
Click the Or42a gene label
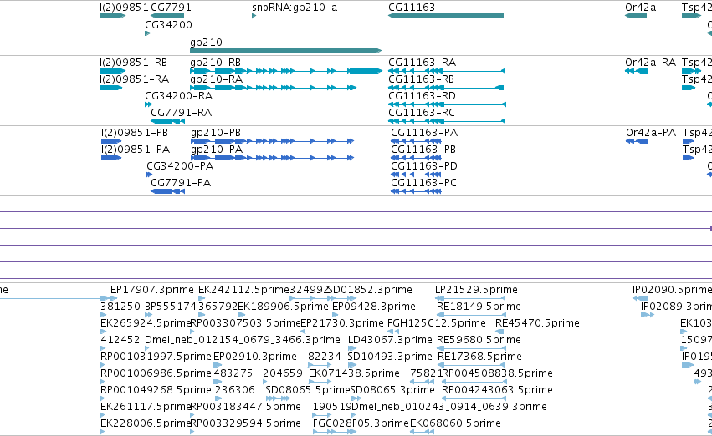pyautogui.click(x=640, y=8)
